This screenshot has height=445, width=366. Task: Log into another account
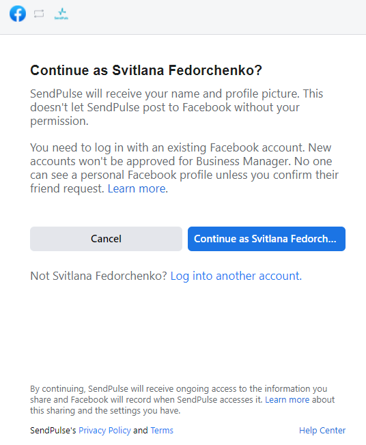click(236, 276)
